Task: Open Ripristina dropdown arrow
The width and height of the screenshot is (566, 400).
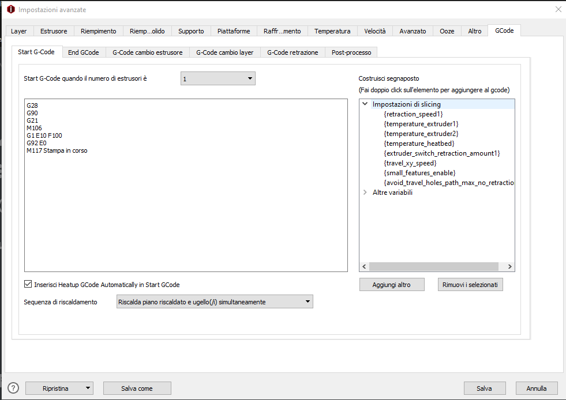Action: click(88, 388)
